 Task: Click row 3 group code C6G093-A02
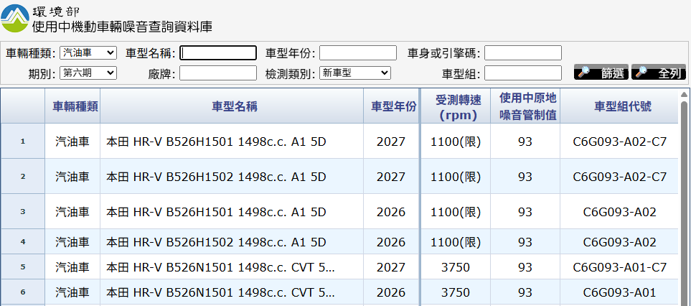(x=620, y=212)
